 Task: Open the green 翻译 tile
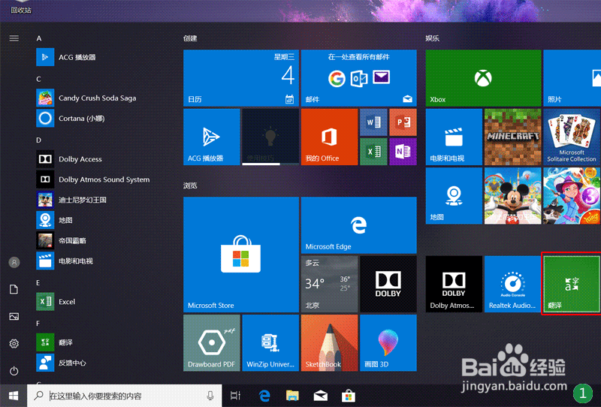pyautogui.click(x=572, y=284)
